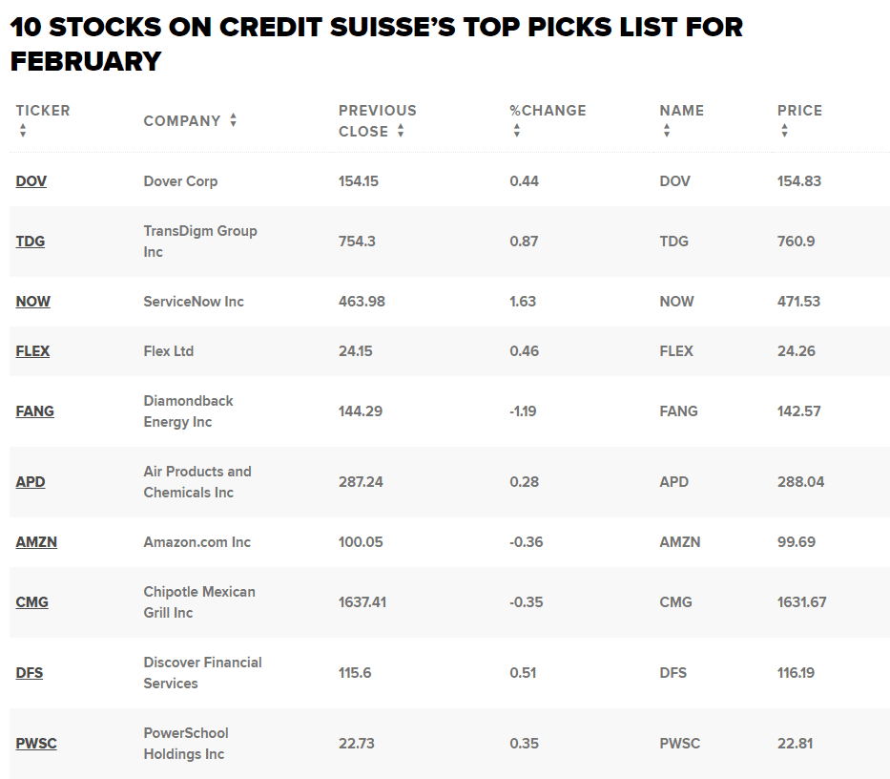The image size is (890, 779).
Task: Open the DFS ticker link
Action: coord(30,672)
